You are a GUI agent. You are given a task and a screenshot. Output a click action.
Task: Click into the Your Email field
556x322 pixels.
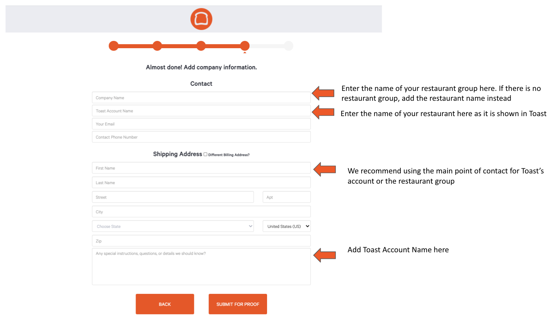(x=201, y=124)
